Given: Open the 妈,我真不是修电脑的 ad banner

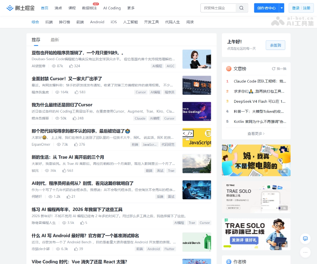Looking at the screenshot, I should click(256, 161).
